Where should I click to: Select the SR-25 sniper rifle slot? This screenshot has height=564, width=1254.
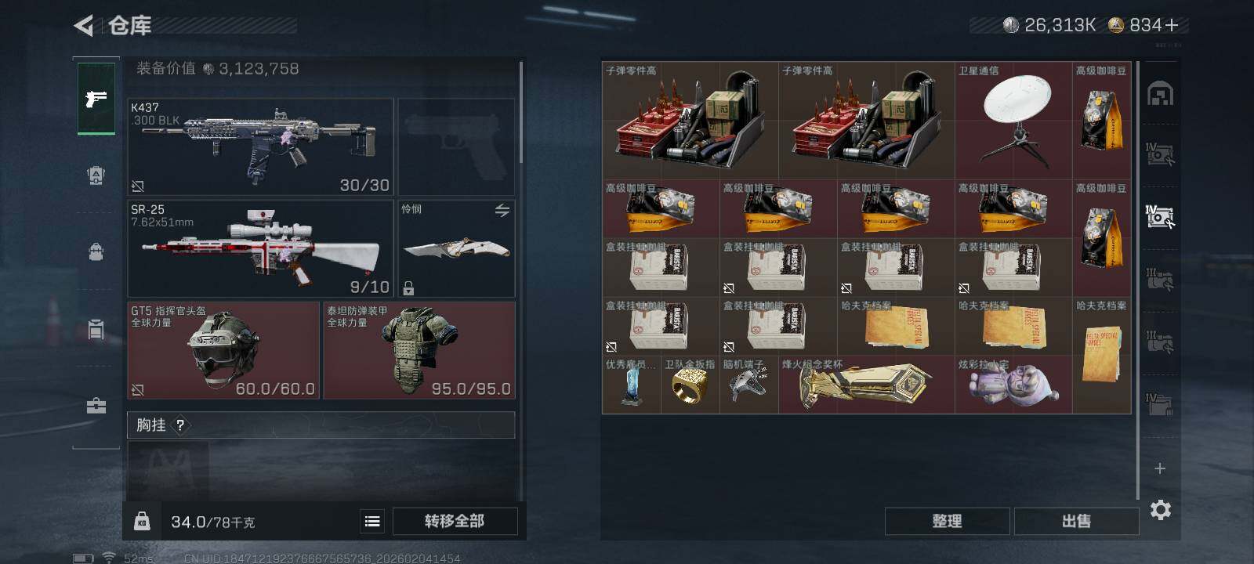(x=260, y=248)
